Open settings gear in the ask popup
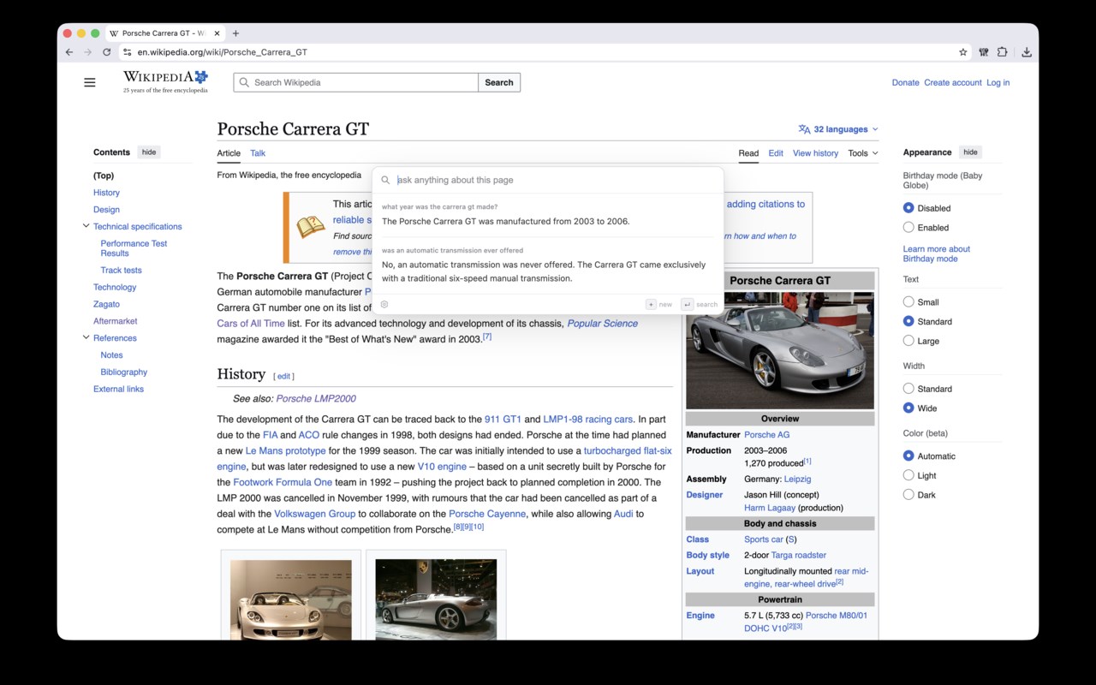This screenshot has height=685, width=1096. point(384,304)
